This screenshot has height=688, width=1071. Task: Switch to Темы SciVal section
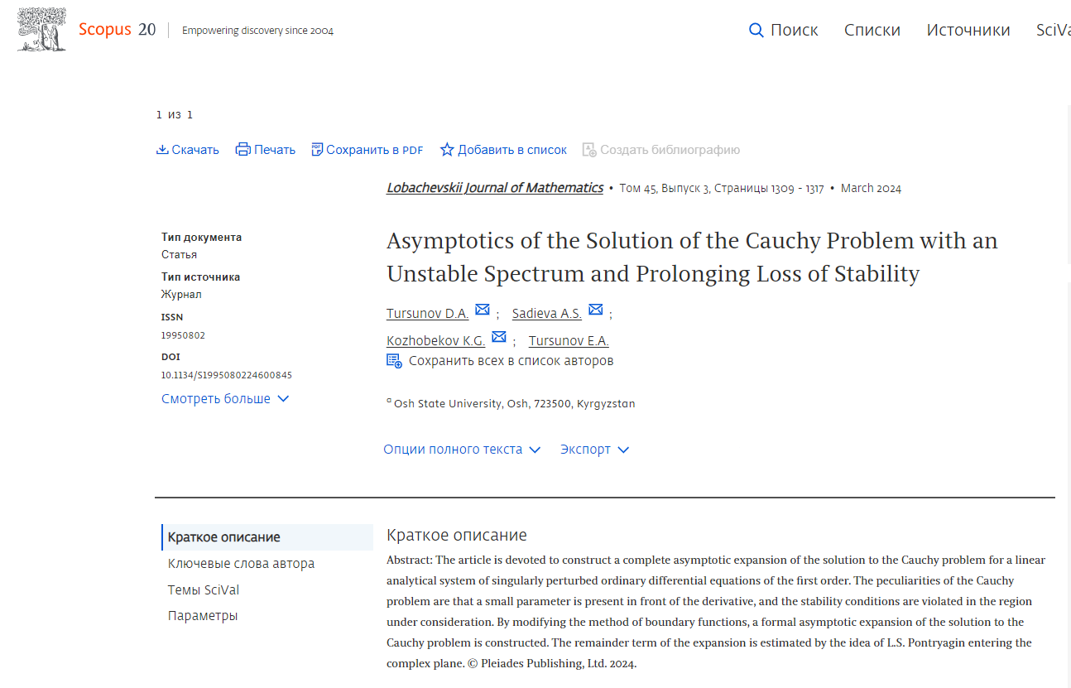[x=204, y=590]
